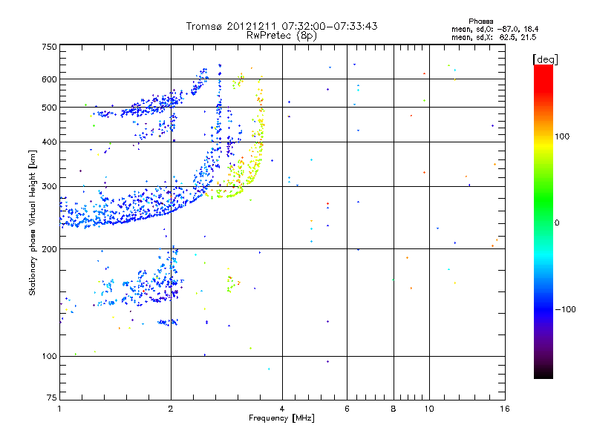Click the '[deg]' colorbar unit label
594x445 pixels.
pyautogui.click(x=545, y=59)
